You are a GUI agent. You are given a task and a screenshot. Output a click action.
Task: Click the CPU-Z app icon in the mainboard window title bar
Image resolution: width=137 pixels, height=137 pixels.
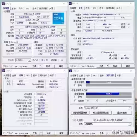[70, 4]
